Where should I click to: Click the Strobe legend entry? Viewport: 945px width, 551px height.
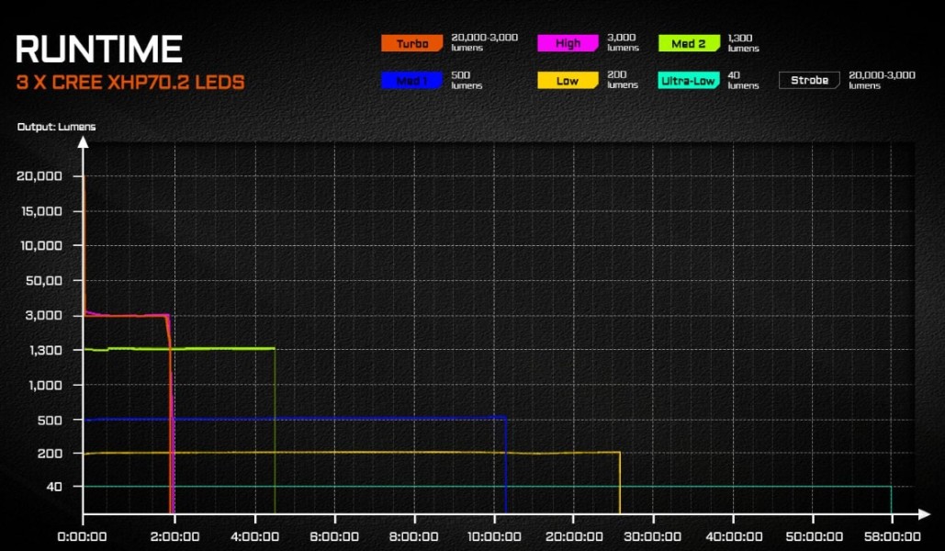click(808, 79)
